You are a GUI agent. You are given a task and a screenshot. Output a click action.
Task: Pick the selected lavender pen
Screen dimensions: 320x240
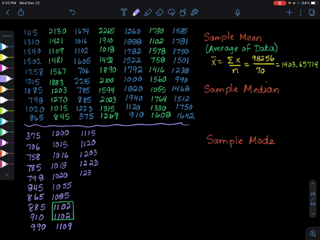[x=6, y=79]
